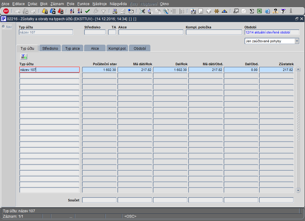The image size is (305, 221).
Task: Click the filter icon below Typ účtu tab
Action: (x=24, y=56)
